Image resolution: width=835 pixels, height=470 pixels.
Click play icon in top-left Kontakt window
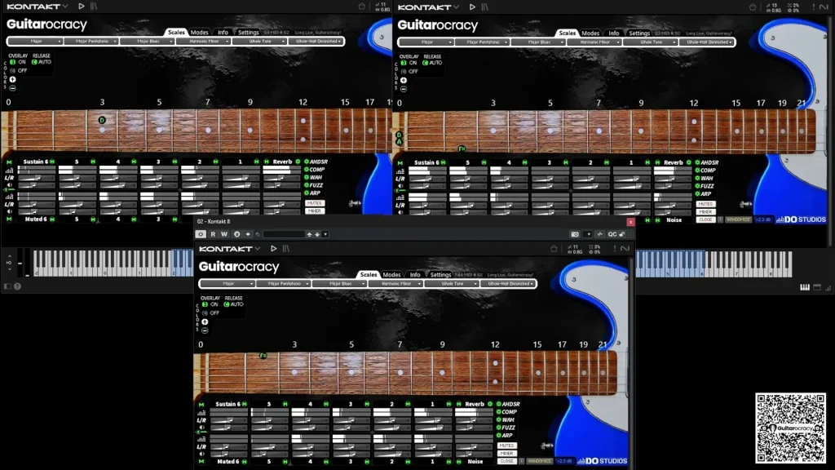point(82,7)
